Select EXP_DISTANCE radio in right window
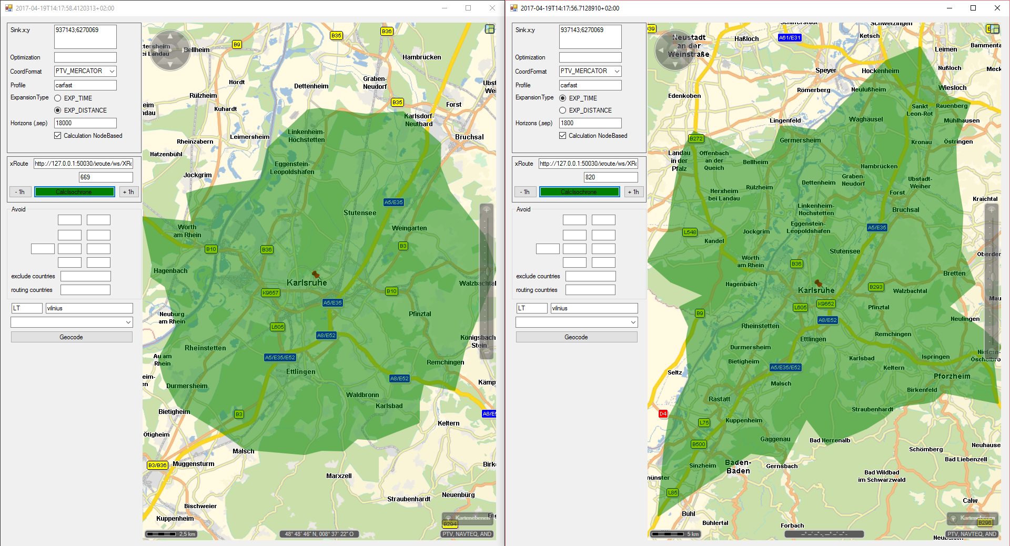 tap(563, 110)
